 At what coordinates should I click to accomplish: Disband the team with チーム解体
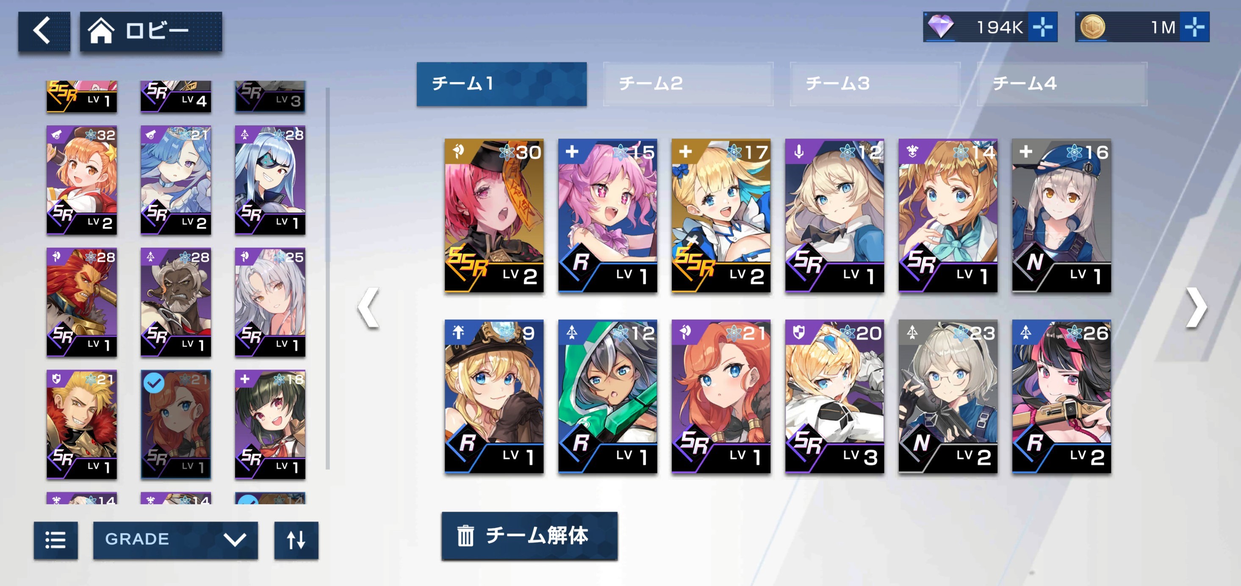(x=529, y=536)
